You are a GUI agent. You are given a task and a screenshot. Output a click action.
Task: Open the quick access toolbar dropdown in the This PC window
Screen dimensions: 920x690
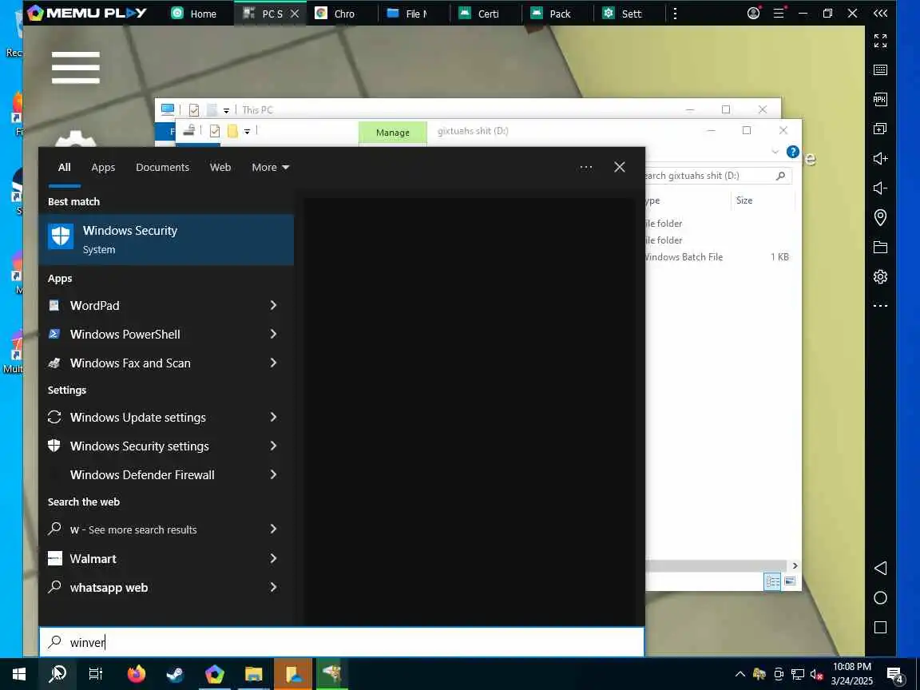pyautogui.click(x=226, y=109)
